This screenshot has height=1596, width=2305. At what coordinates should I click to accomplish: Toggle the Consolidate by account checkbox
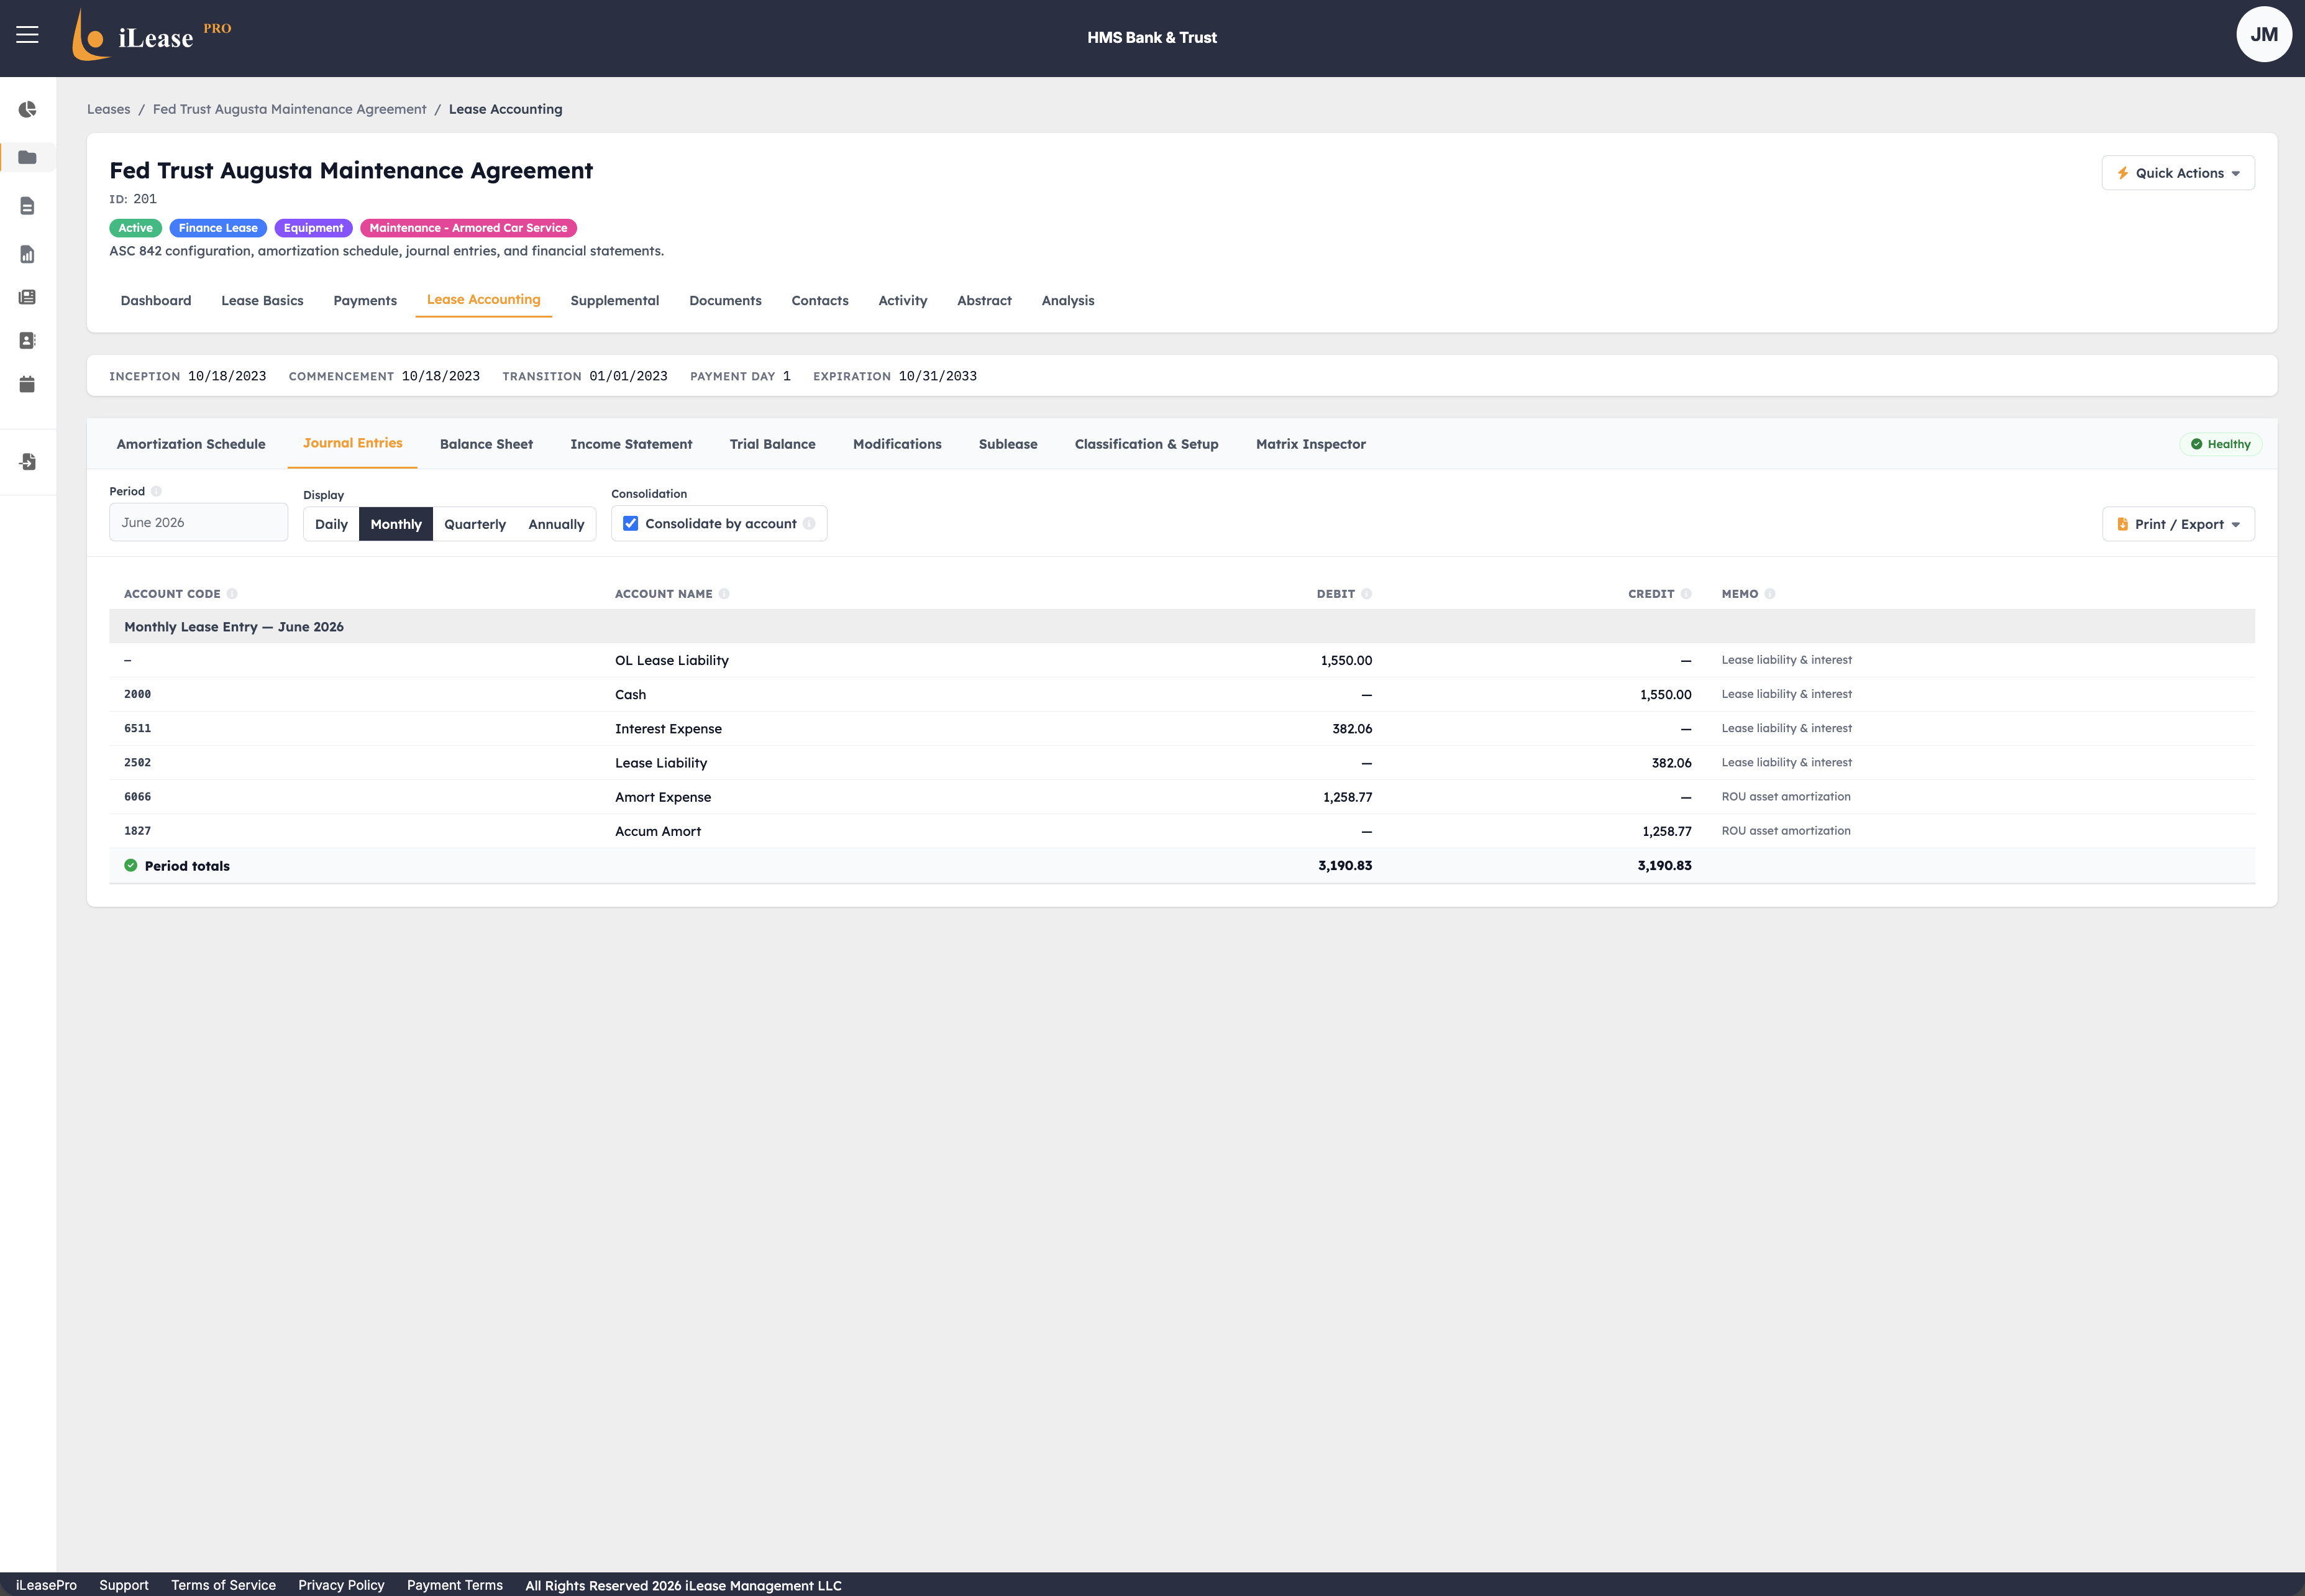[x=631, y=524]
